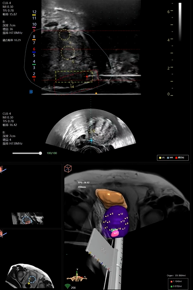Click the dashed circle target labeled 5

68,53
